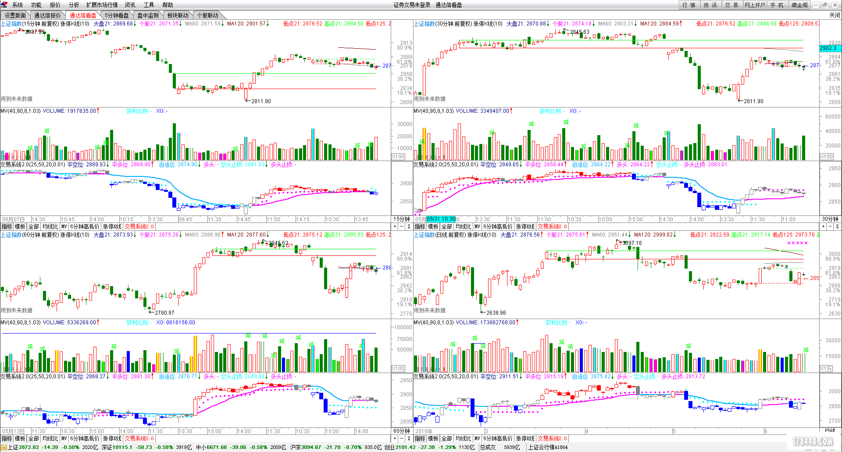
Task: Select 交易系统2.0 in the daily chart toolbar
Action: (x=552, y=438)
